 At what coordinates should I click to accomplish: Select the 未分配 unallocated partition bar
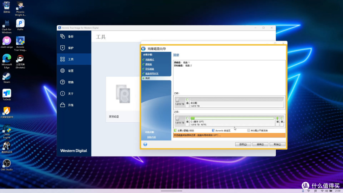tap(237, 103)
